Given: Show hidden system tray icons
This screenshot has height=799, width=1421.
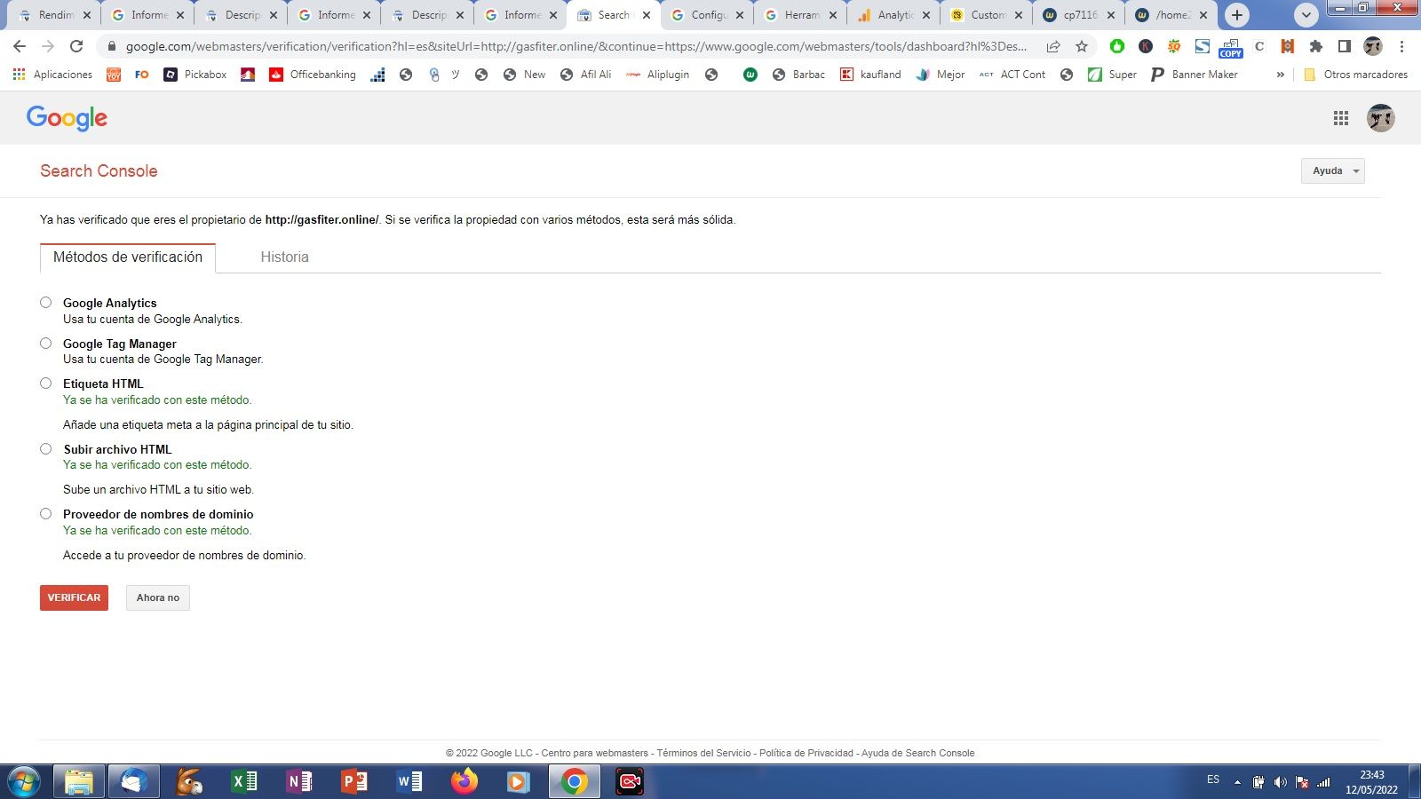Looking at the screenshot, I should [x=1237, y=782].
